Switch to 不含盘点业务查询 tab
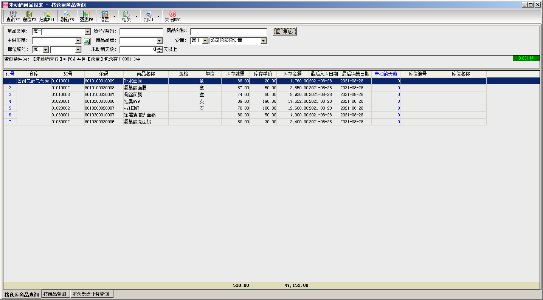Image resolution: width=543 pixels, height=300 pixels. tap(92, 294)
